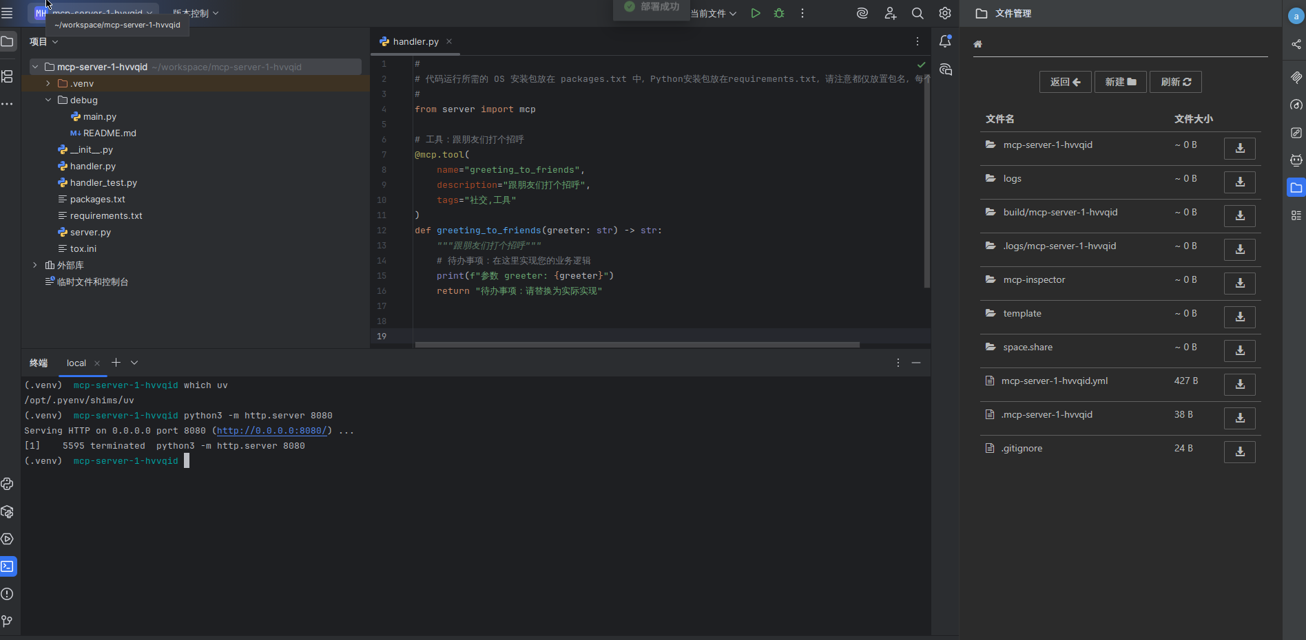Click the 新建 button
This screenshot has width=1306, height=640.
point(1120,82)
